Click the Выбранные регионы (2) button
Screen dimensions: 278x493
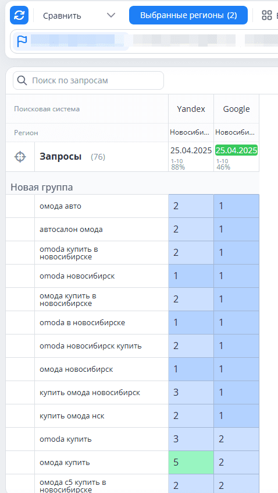pos(188,15)
